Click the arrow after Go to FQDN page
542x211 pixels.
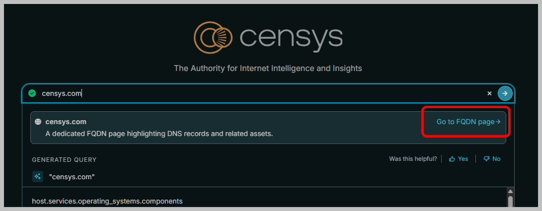pyautogui.click(x=498, y=122)
